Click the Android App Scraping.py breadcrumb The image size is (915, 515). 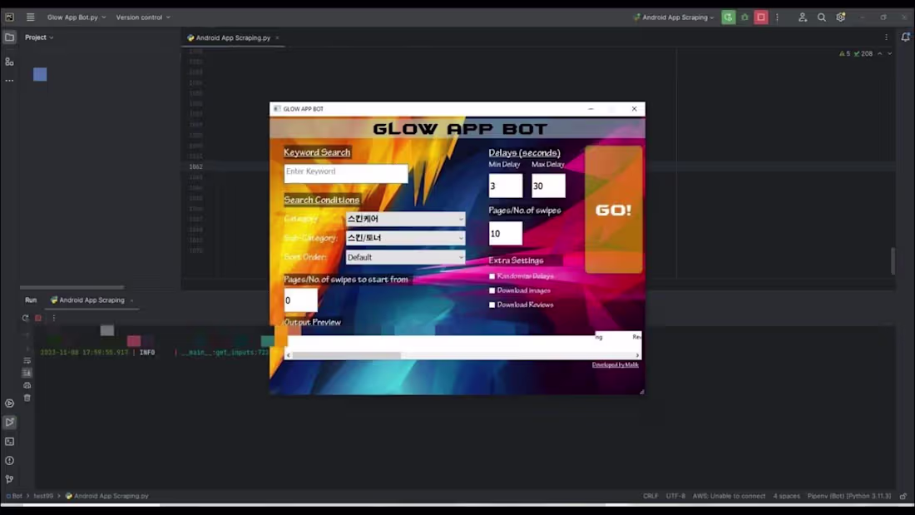106,497
